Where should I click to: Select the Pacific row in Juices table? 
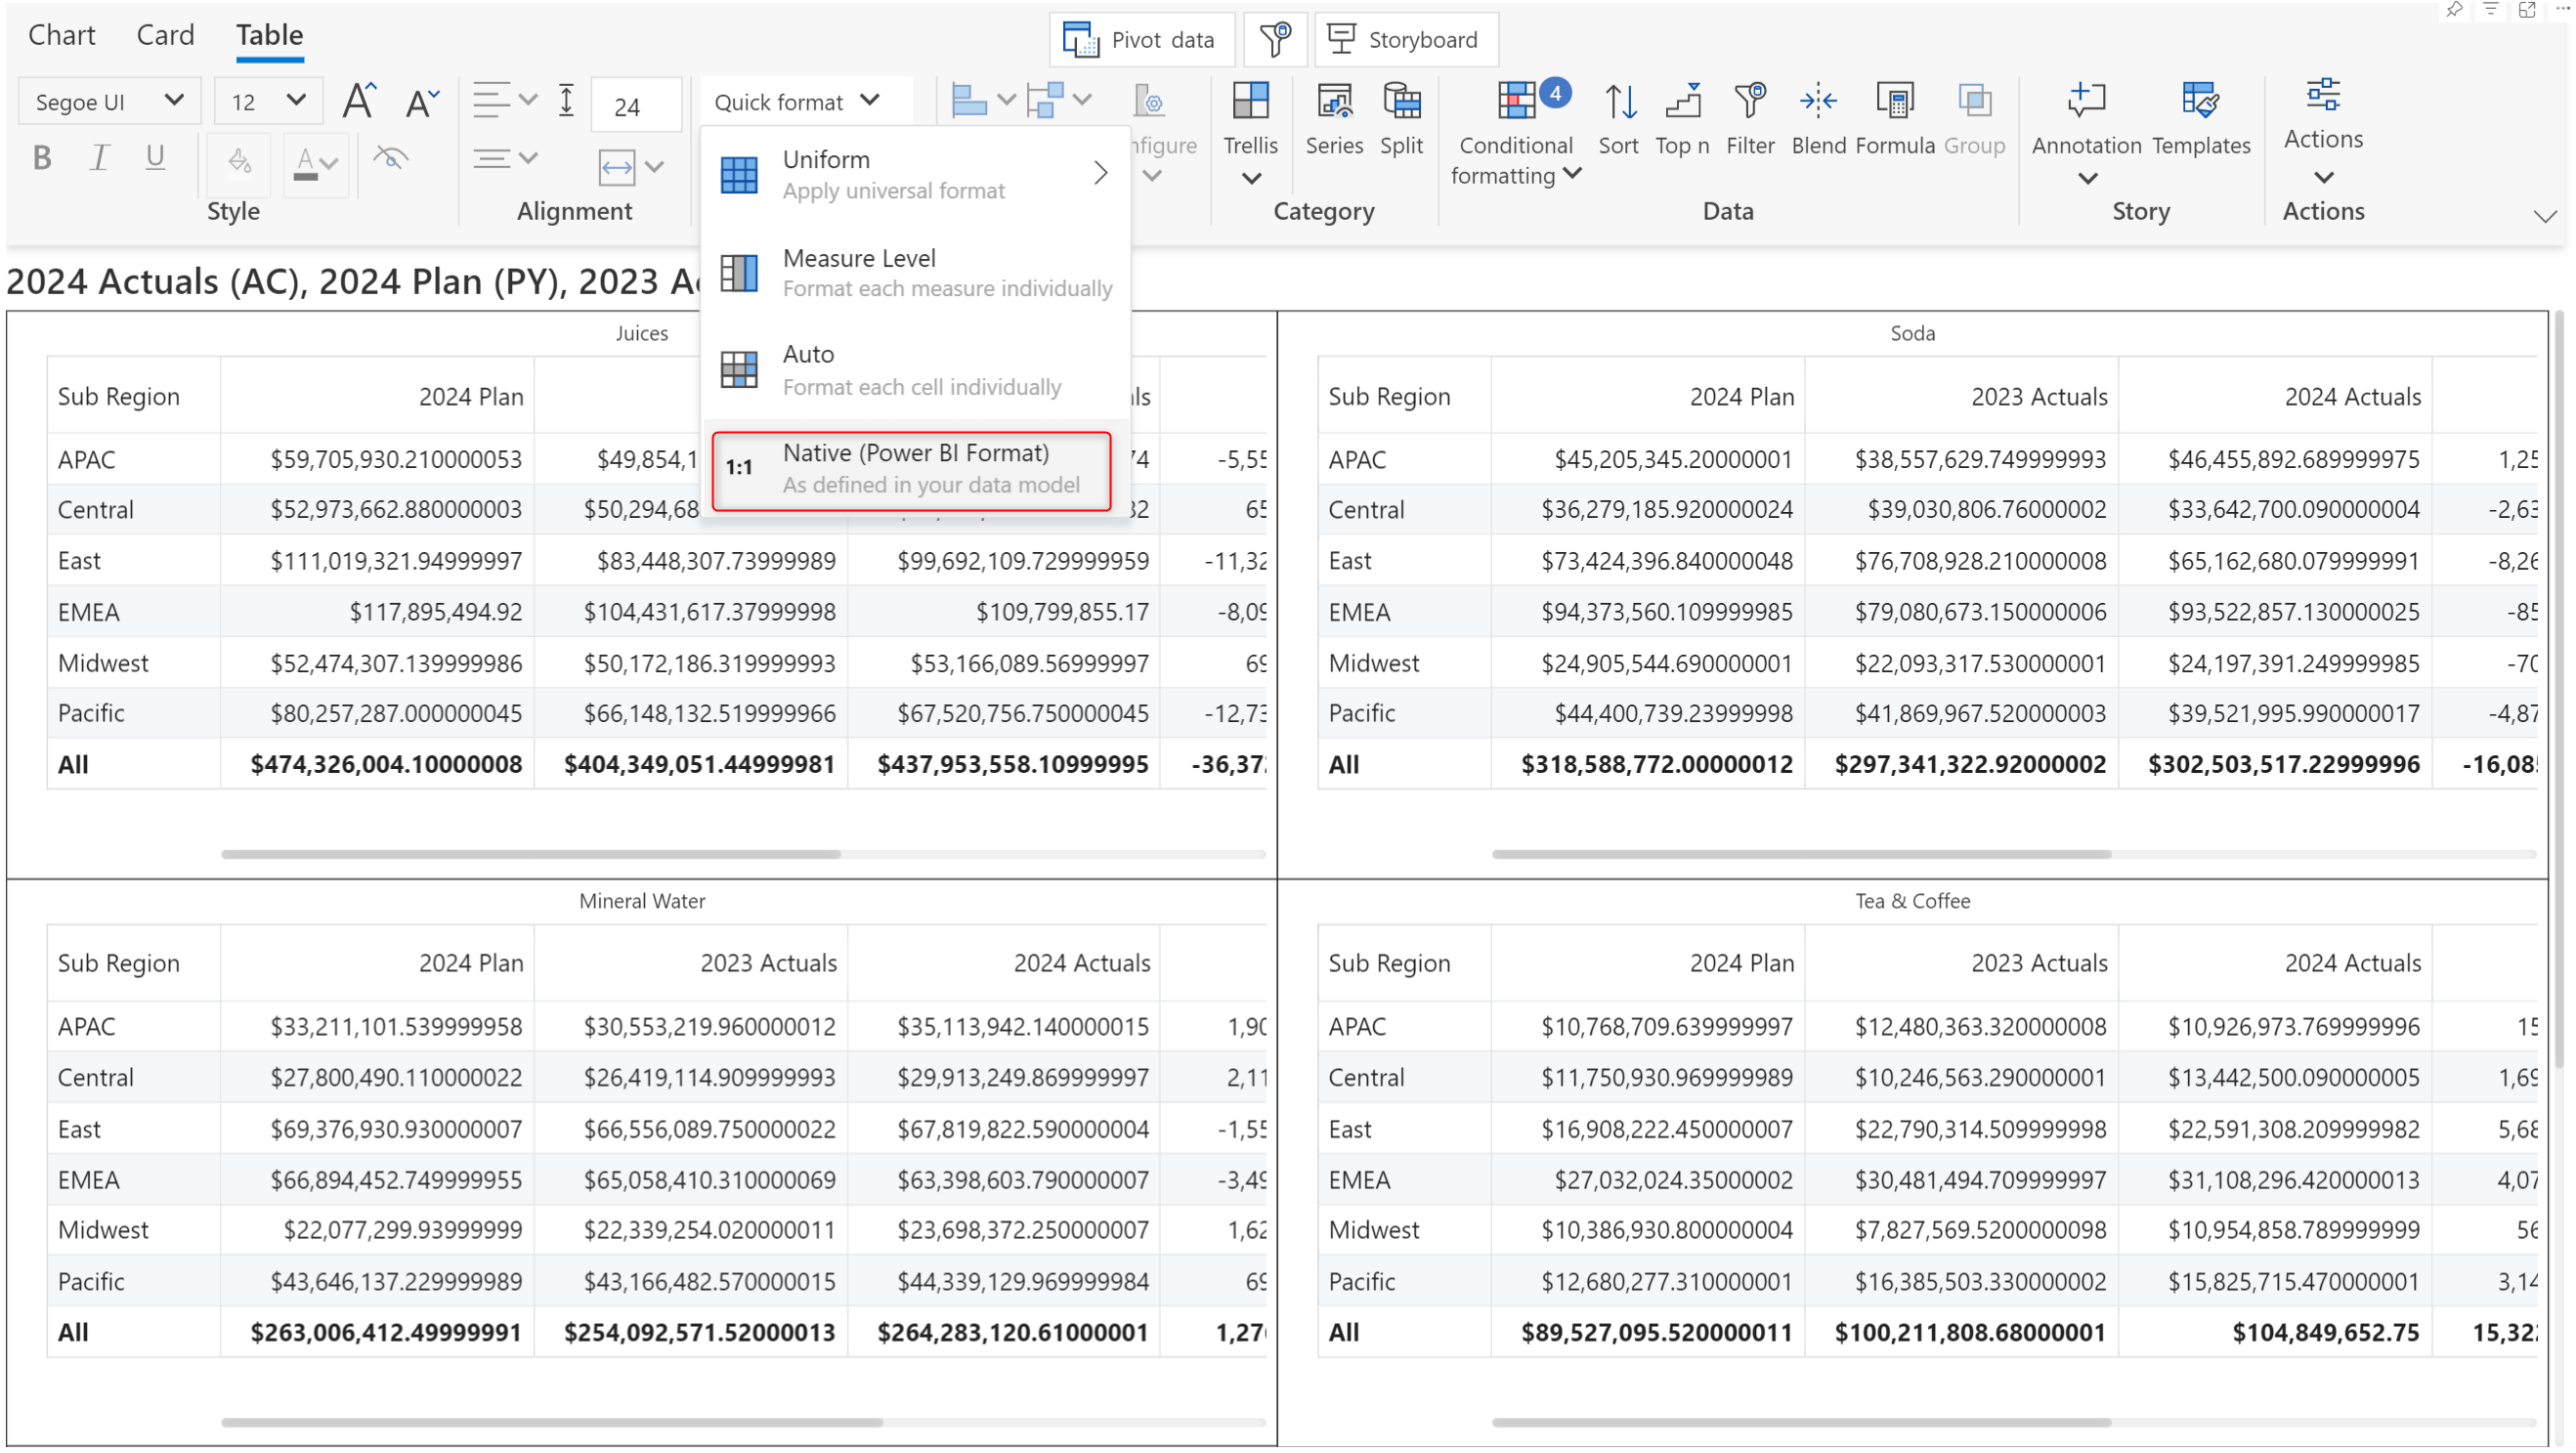656,713
